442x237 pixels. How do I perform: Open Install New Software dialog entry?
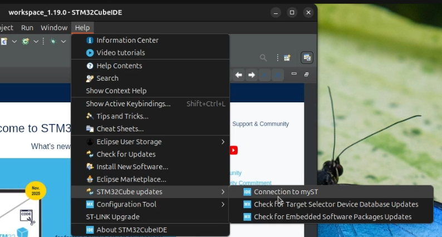(x=150, y=167)
